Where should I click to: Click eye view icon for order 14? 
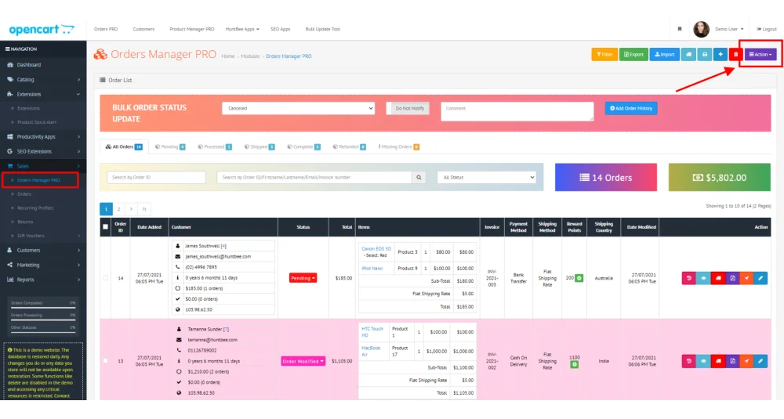(x=703, y=278)
